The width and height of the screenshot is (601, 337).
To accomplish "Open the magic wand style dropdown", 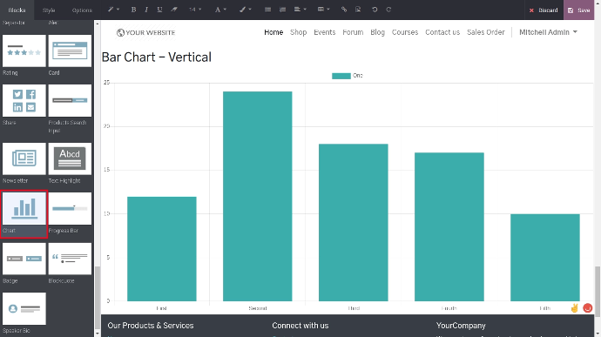I will [x=113, y=10].
